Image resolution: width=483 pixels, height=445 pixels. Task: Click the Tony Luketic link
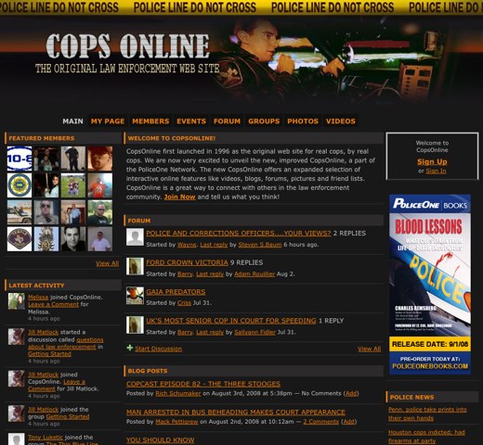point(46,438)
